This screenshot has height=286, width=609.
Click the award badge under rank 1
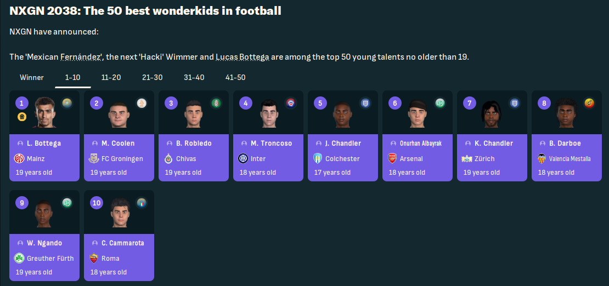click(x=21, y=117)
